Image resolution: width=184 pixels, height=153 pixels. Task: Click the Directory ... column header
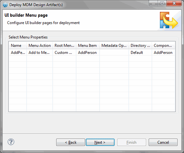pos(140,46)
